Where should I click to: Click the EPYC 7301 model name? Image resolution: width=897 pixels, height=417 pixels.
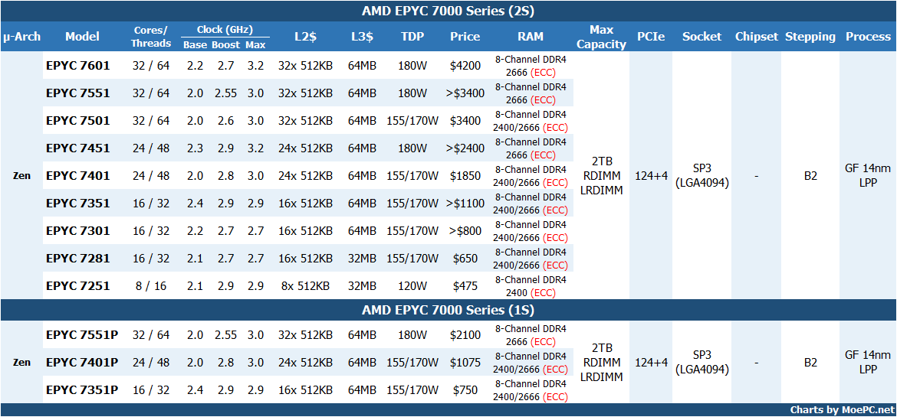click(77, 231)
